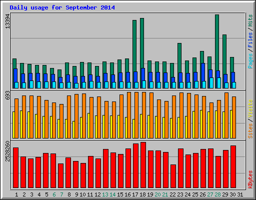The image size is (256, 200).
Task: Click green weekend day label '28'
Action: [x=217, y=194]
